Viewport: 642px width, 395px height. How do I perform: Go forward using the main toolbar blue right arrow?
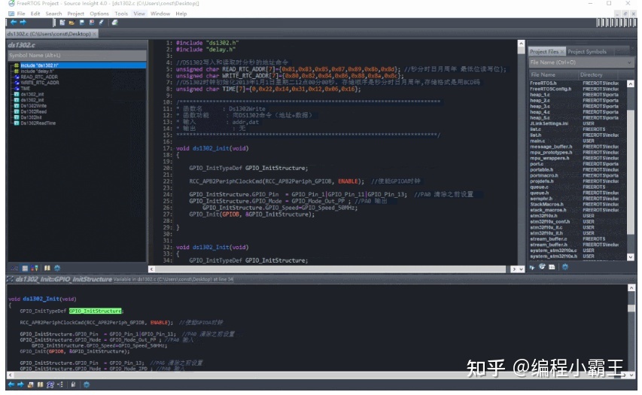pos(23,23)
